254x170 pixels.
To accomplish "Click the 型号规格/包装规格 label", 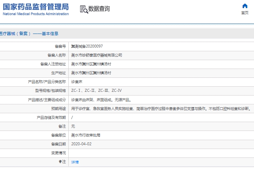I will (x=51, y=91).
